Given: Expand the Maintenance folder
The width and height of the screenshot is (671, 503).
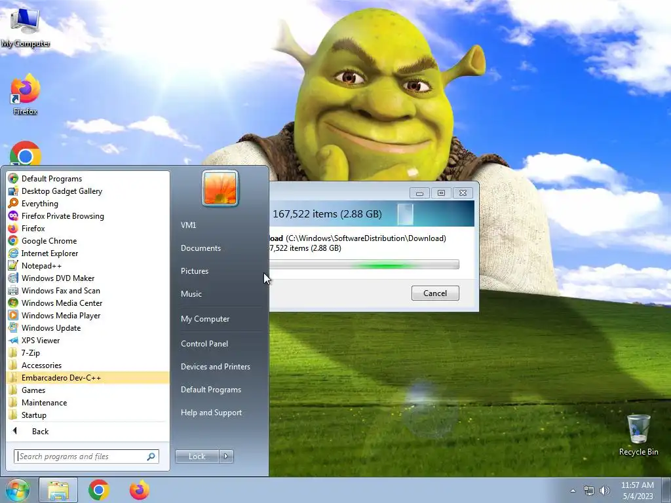Looking at the screenshot, I should pyautogui.click(x=88, y=402).
